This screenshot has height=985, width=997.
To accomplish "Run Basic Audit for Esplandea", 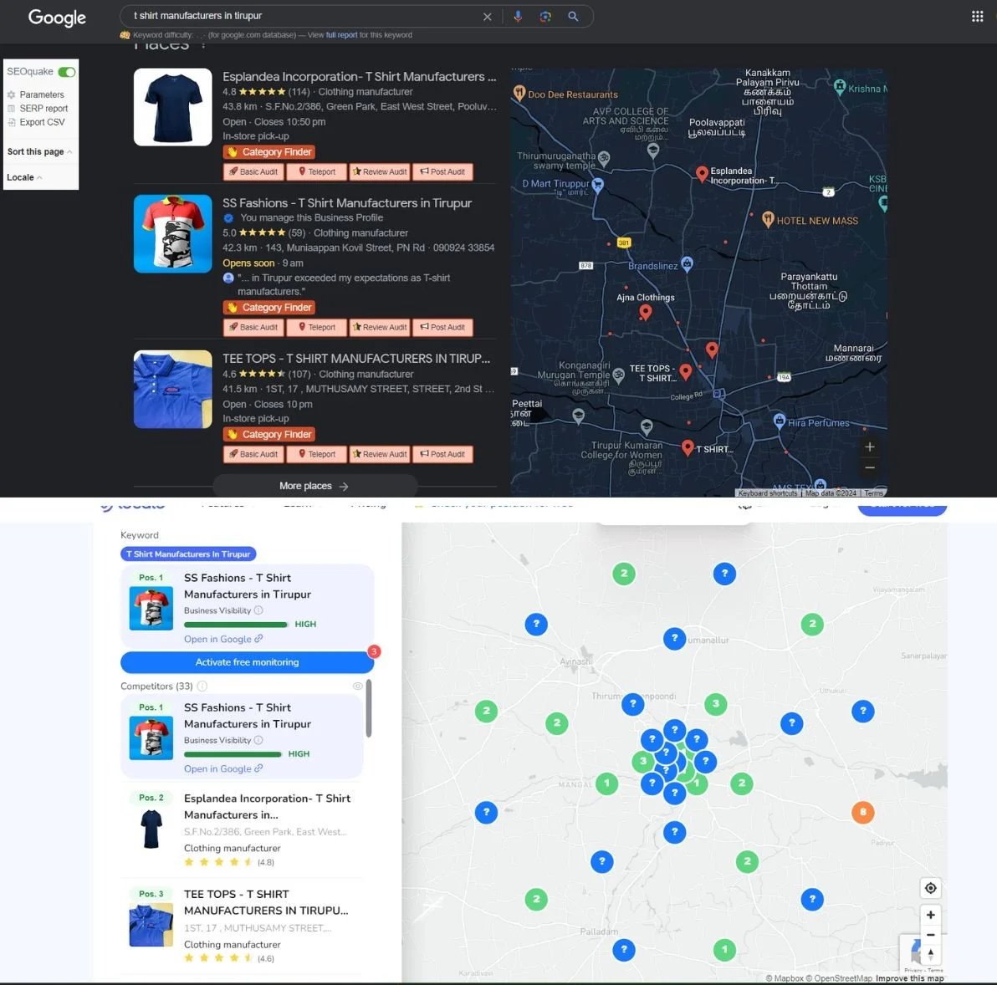I will pyautogui.click(x=253, y=171).
